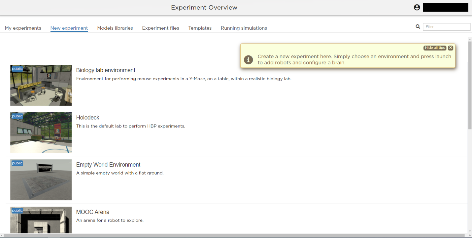The width and height of the screenshot is (472, 238).
Task: Go to the Templates tab
Action: point(200,28)
